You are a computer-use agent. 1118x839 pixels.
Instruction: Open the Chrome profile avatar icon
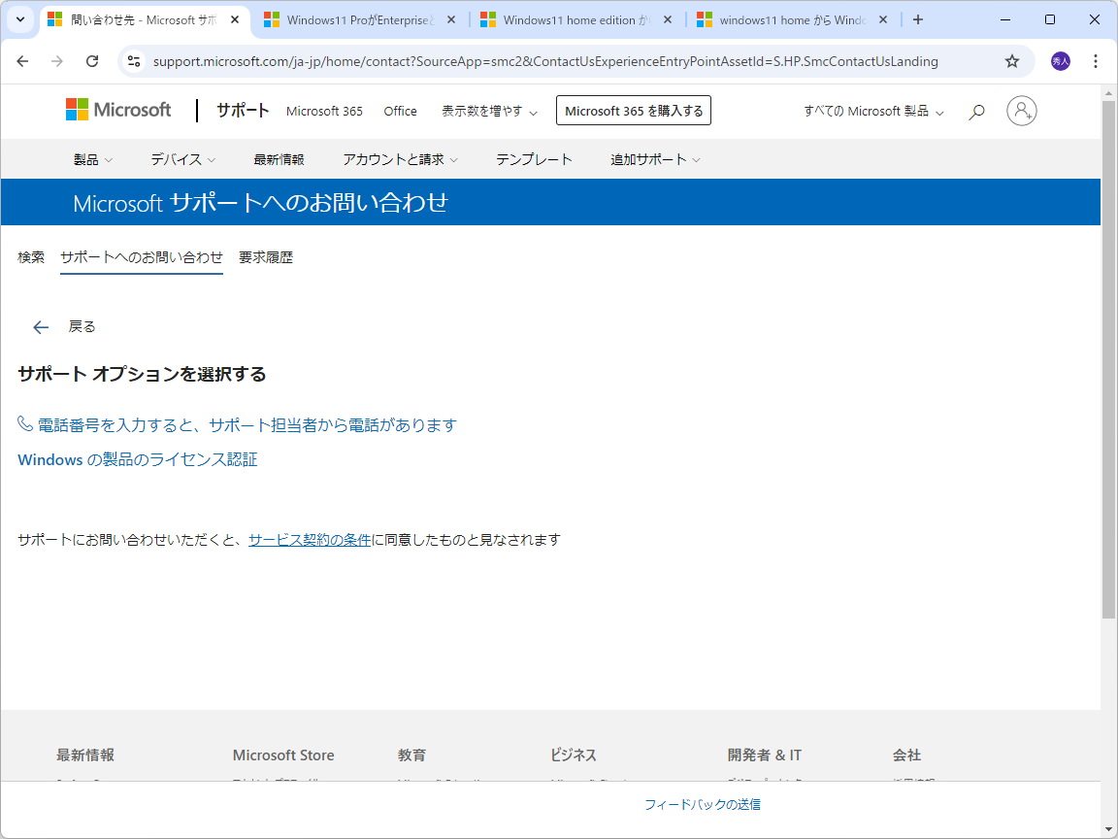[x=1060, y=60]
